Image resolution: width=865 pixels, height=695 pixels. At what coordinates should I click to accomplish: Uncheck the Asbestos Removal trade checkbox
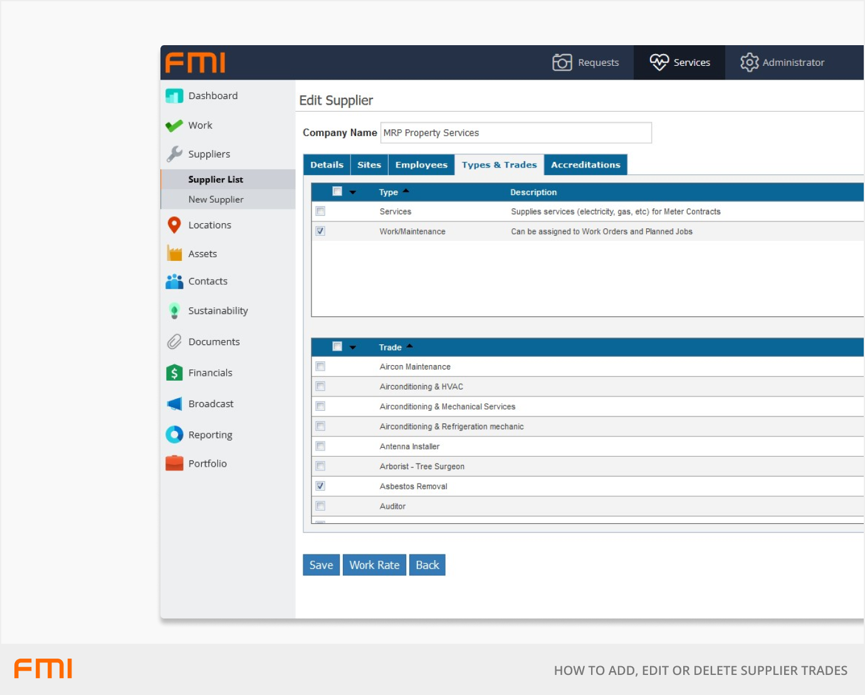pyautogui.click(x=320, y=486)
